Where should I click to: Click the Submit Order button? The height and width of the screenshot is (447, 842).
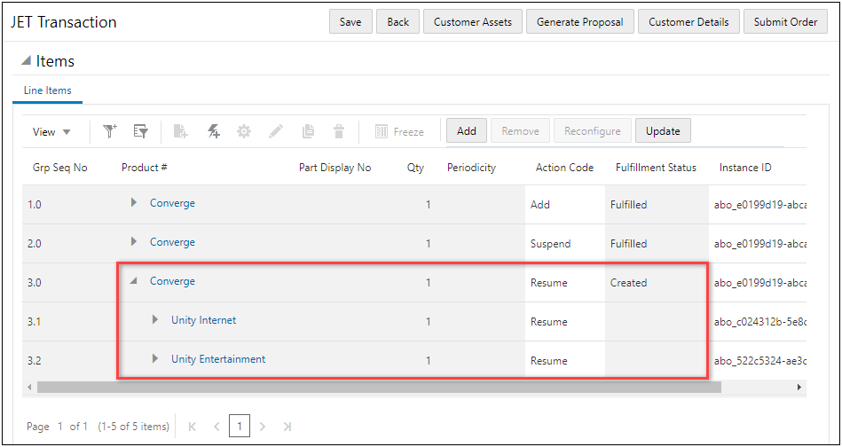tap(785, 22)
